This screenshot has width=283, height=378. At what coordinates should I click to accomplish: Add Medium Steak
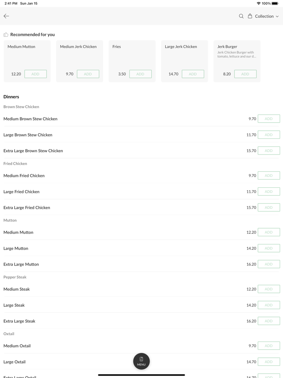coord(269,289)
